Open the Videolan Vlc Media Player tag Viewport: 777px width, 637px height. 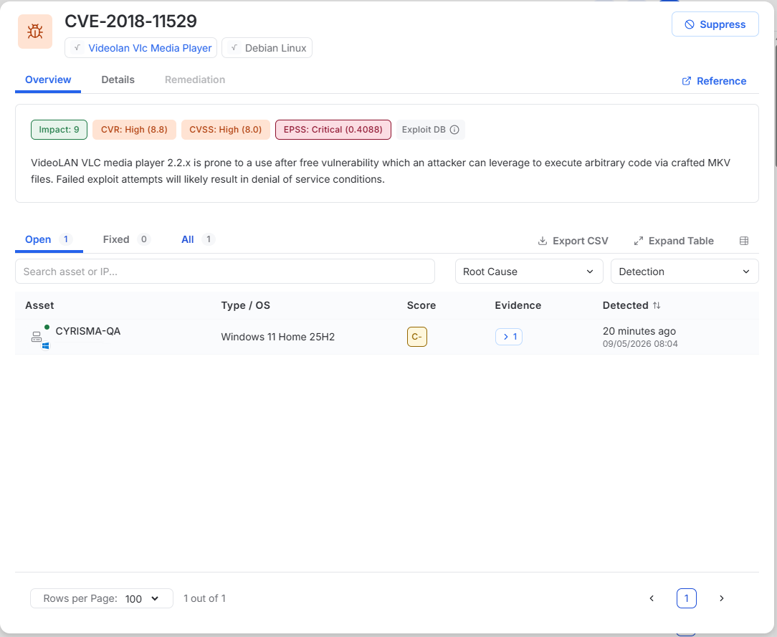(140, 48)
